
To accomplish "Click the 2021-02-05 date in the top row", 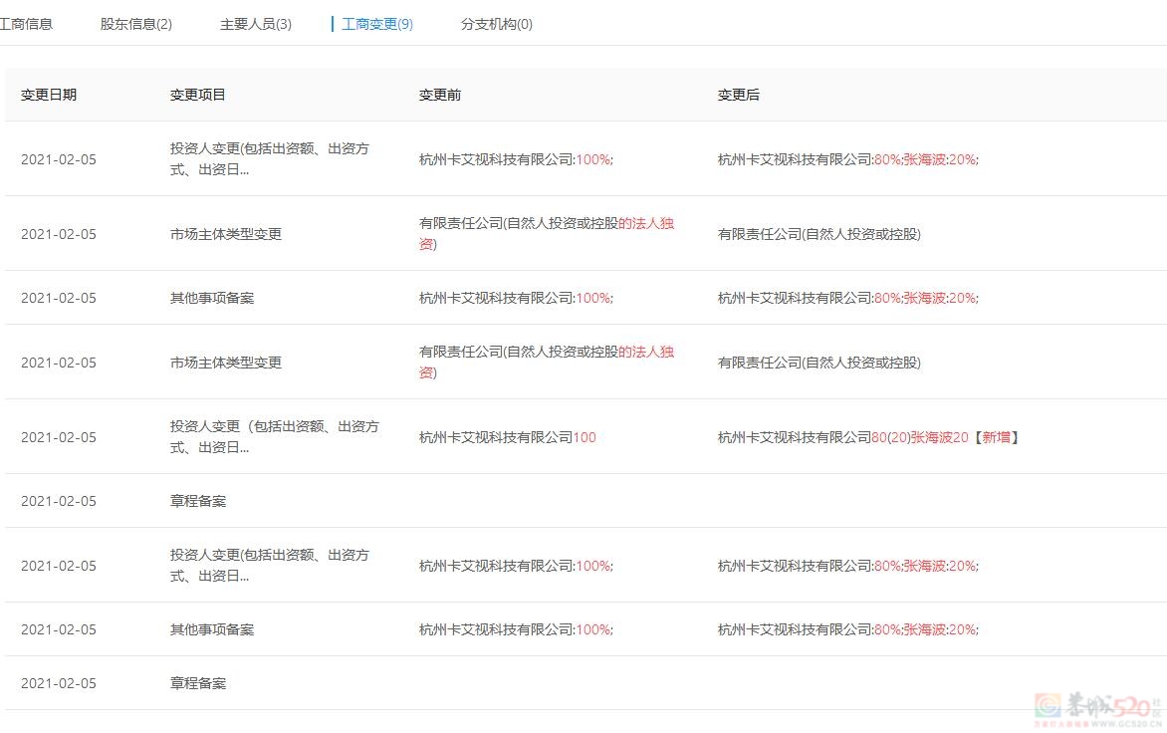I will click(x=59, y=159).
